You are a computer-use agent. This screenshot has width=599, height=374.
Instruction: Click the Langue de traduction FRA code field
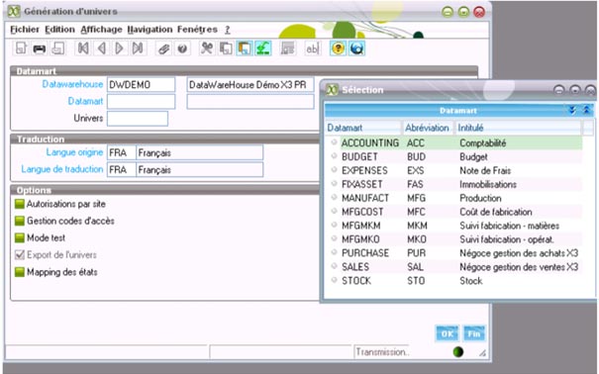(x=121, y=169)
